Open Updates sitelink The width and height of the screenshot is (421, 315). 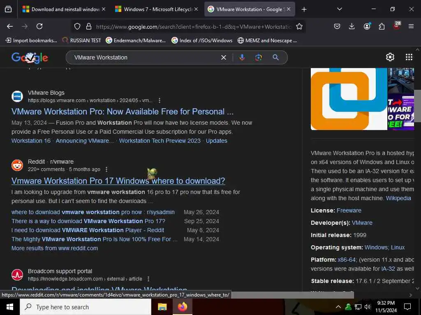216,141
